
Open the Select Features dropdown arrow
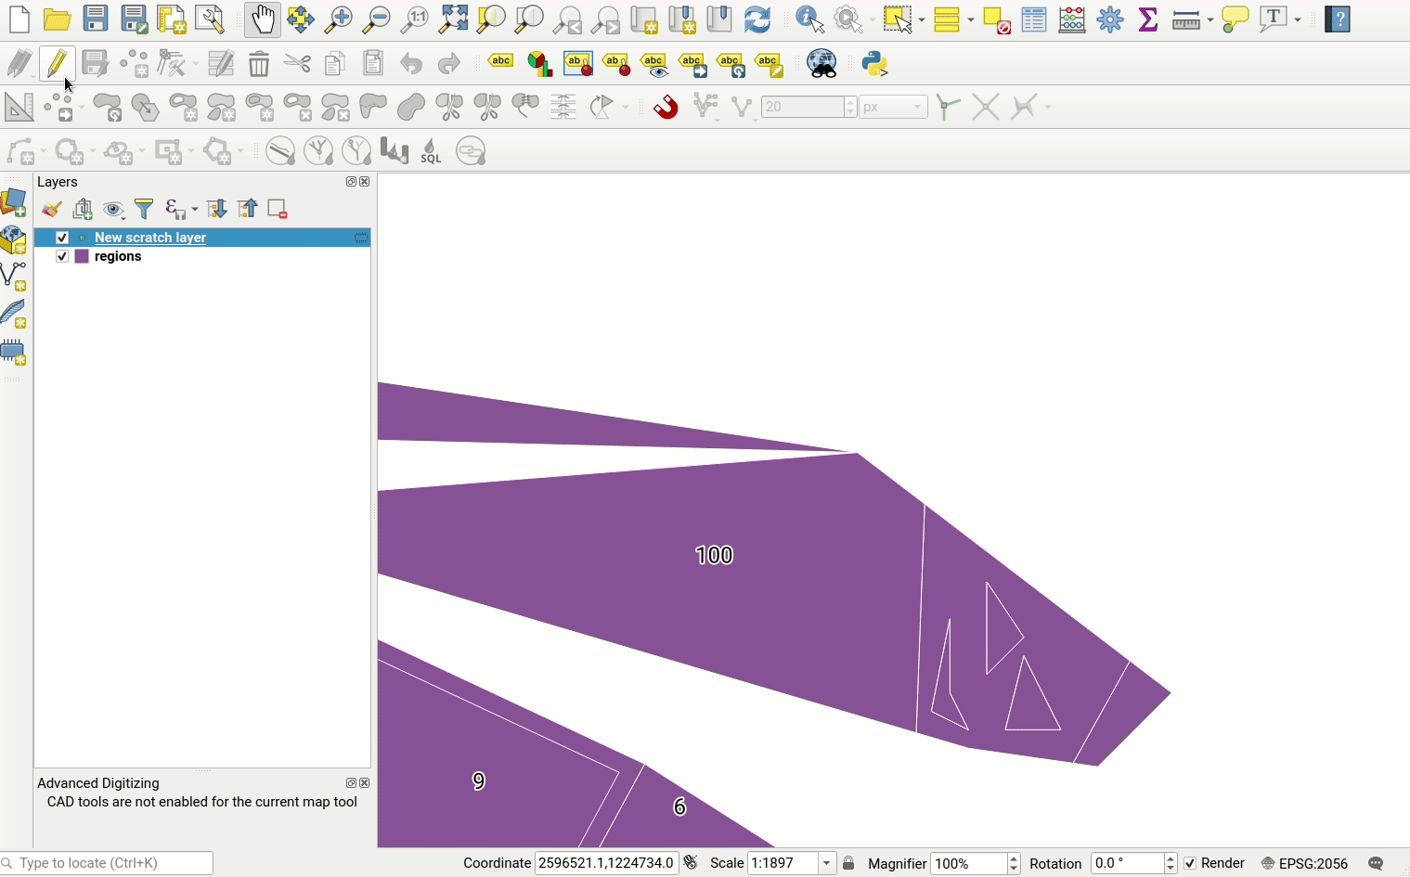pyautogui.click(x=922, y=19)
